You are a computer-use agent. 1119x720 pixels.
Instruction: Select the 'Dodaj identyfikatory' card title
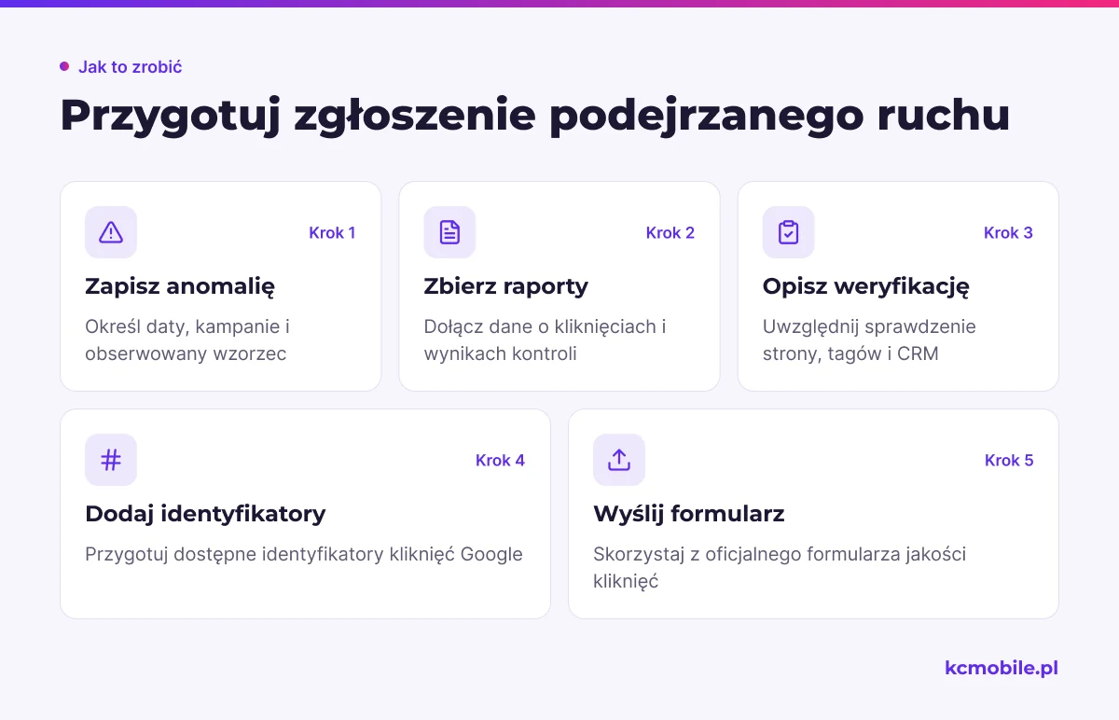(205, 514)
